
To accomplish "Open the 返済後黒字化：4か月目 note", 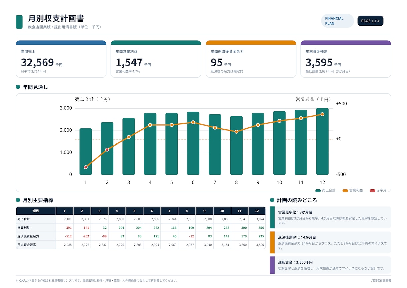I will (x=330, y=242).
